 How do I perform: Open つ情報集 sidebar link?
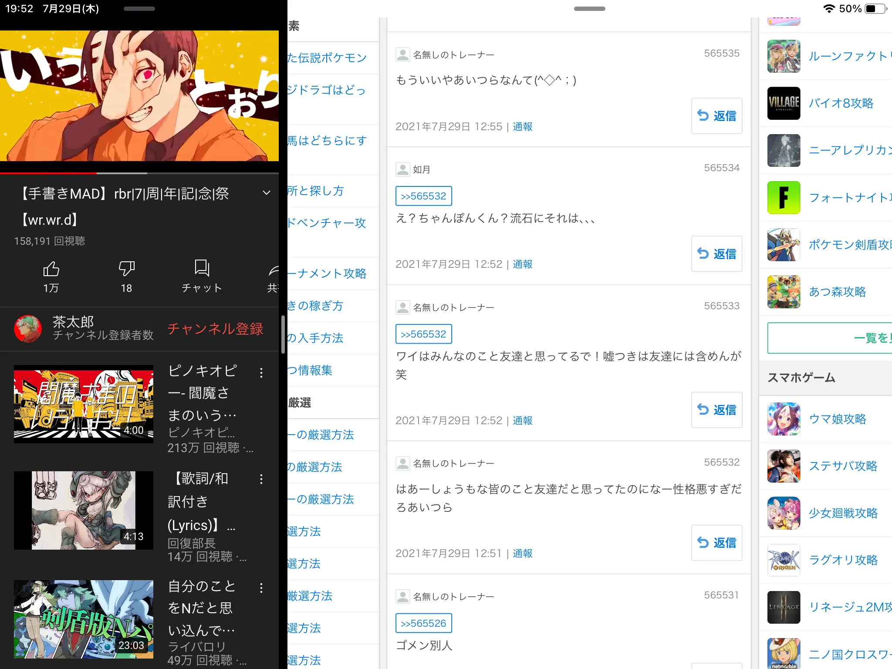pyautogui.click(x=310, y=370)
